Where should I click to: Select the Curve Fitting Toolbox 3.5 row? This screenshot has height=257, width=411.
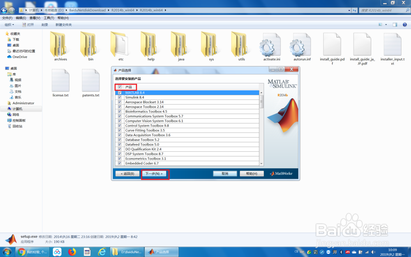pos(187,130)
